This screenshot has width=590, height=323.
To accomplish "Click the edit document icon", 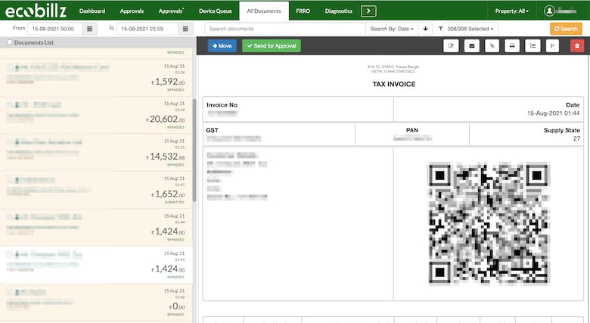I will point(451,46).
